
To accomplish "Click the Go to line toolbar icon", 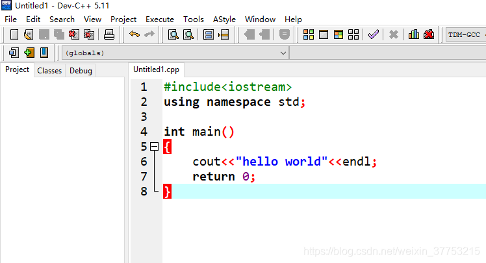I will tap(224, 34).
